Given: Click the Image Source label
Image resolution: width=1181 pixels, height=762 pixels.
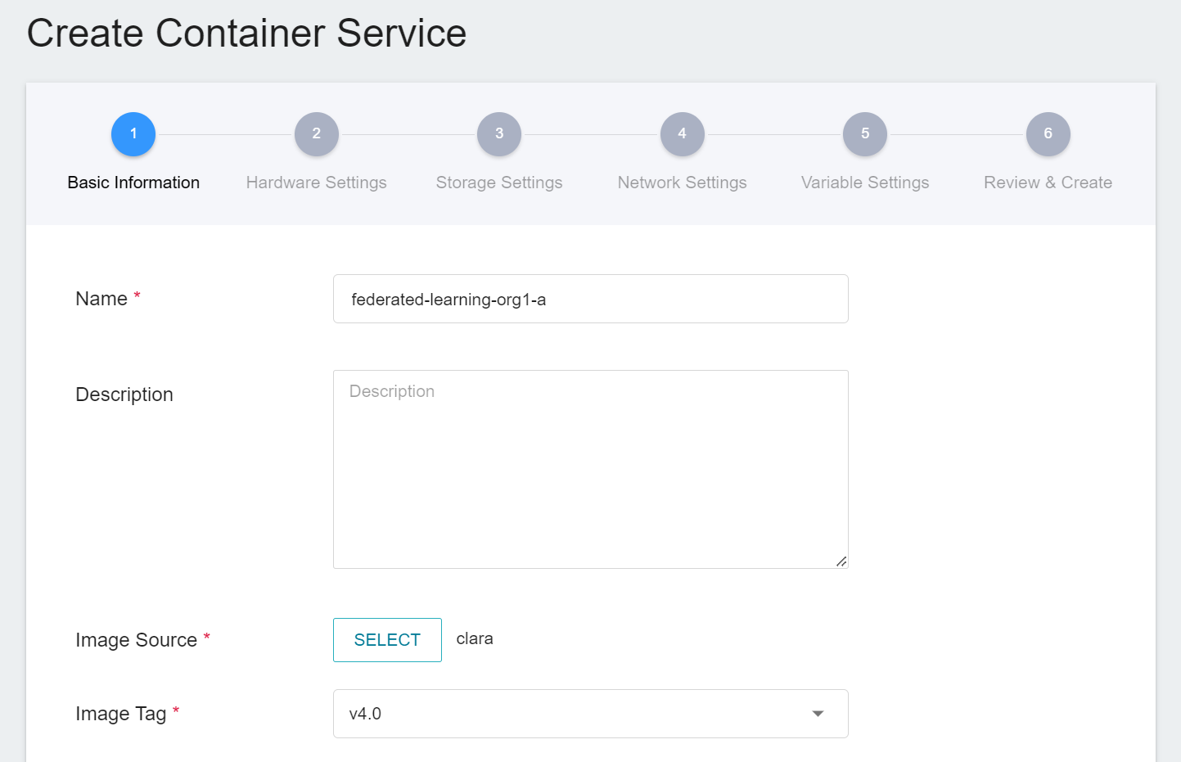Looking at the screenshot, I should point(136,640).
